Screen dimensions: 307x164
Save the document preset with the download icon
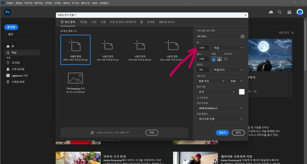[242, 37]
